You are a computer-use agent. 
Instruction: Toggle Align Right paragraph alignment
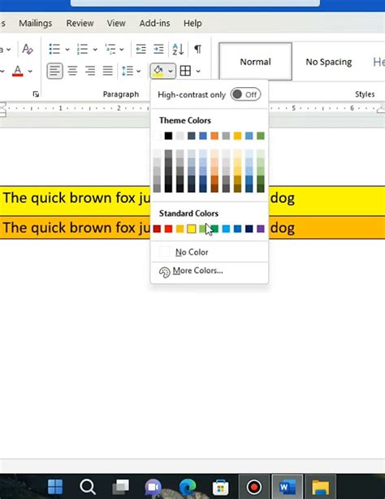[90, 71]
